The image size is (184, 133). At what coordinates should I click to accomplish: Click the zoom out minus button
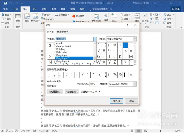(150, 131)
